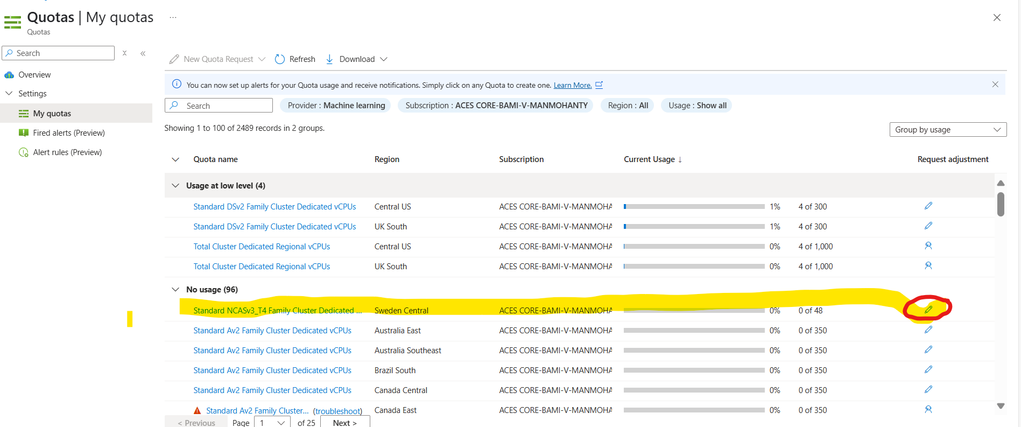The image size is (1021, 427).
Task: Go to the Next page
Action: click(345, 423)
